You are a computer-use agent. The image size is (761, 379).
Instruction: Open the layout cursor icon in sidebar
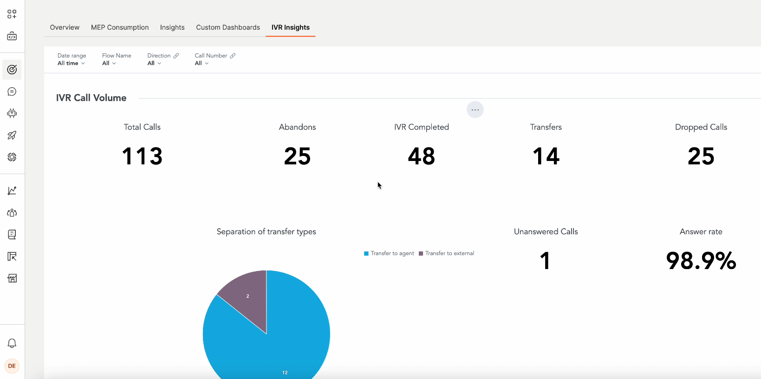click(x=12, y=257)
